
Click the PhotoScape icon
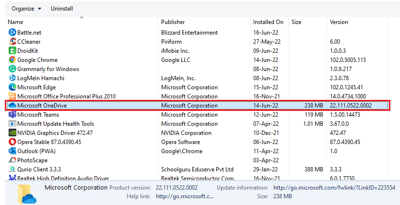[x=12, y=160]
